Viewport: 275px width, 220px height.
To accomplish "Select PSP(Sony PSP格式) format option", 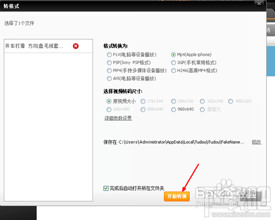I will pyautogui.click(x=109, y=63).
